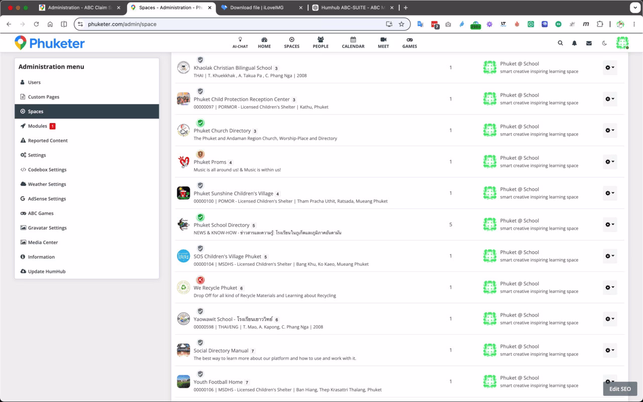Viewport: 643px width, 402px height.
Task: Toggle dark mode moon icon
Action: 604,43
